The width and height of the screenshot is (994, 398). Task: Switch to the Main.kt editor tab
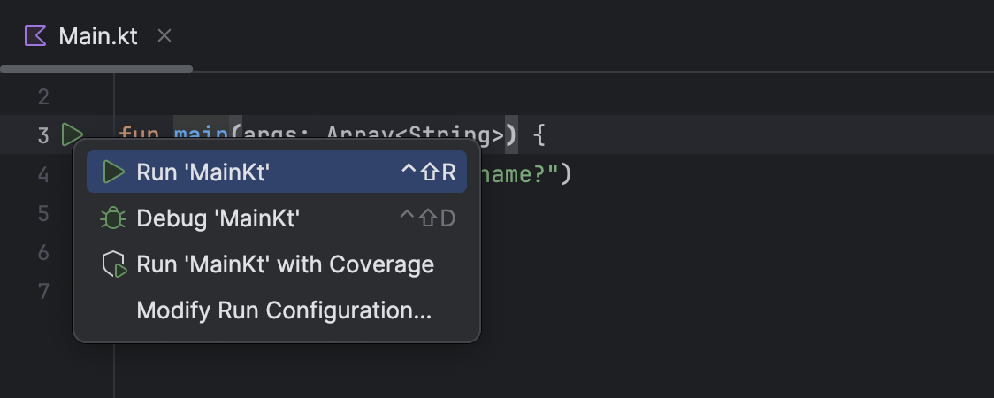[97, 36]
